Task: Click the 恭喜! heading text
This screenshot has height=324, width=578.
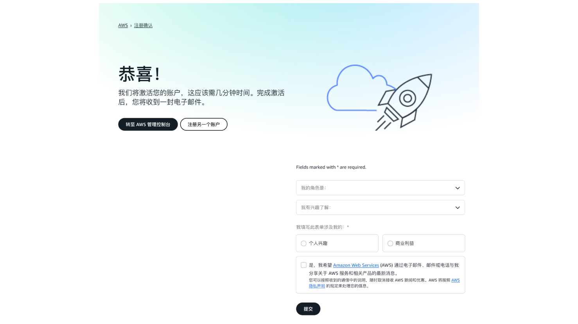Action: 139,74
